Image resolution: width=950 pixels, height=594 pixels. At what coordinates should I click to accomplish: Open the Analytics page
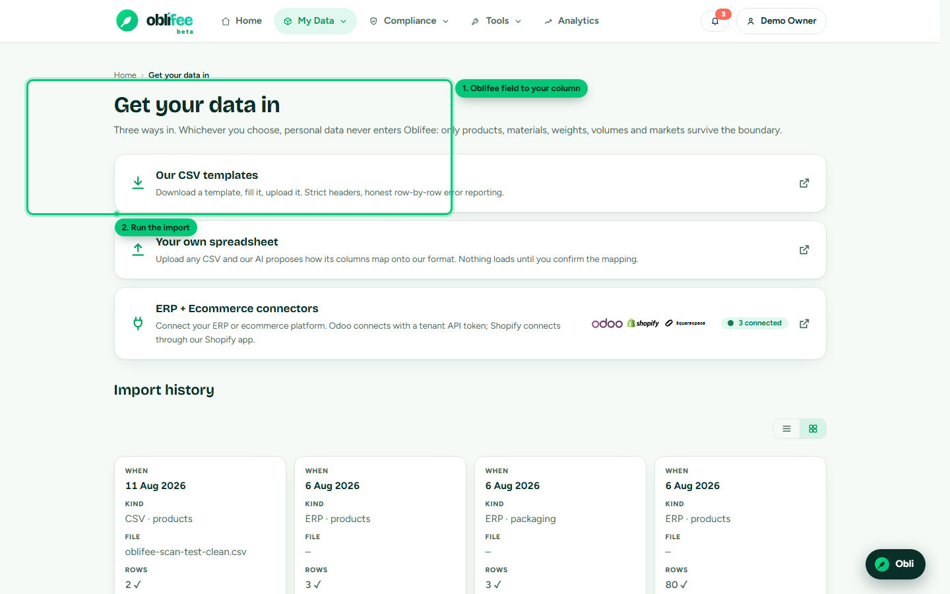pos(571,21)
